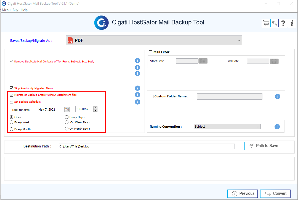The height and width of the screenshot is (200, 298).
Task: Select the Every Day radio button
Action: [x=66, y=117]
